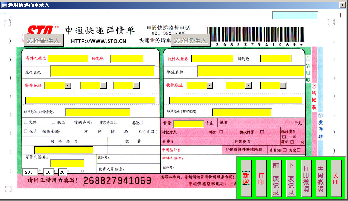This screenshot has width=348, height=201.
Task: Check the 其他 checkbox
Action: (141, 123)
